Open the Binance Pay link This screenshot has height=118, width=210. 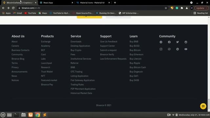[x=47, y=85]
